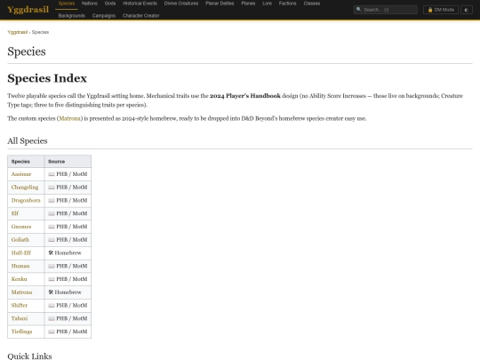Image resolution: width=480 pixels, height=360 pixels.
Task: Click the Species Index heading
Action: [x=47, y=78]
